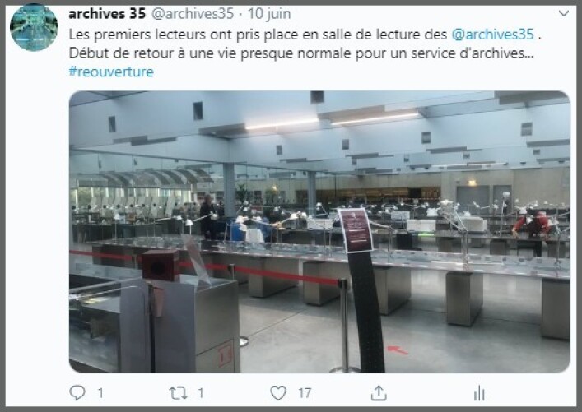Image resolution: width=582 pixels, height=412 pixels.
Task: Click the bold display name archives 35
Action: 107,14
